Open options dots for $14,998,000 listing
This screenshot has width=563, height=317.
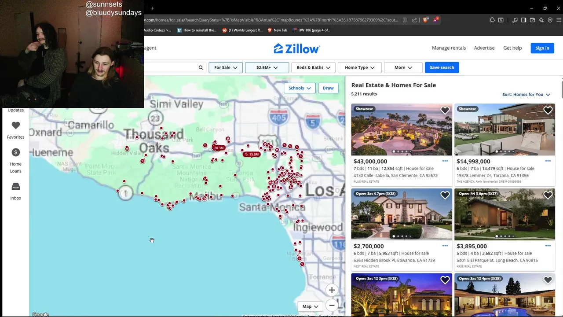tap(548, 161)
